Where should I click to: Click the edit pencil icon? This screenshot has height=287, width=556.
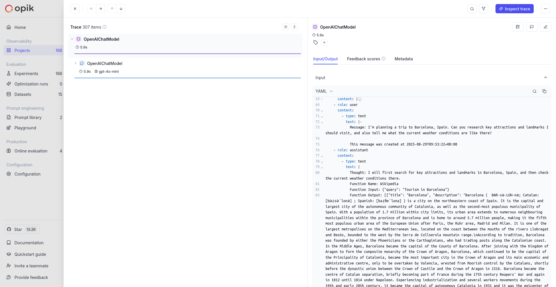(546, 27)
